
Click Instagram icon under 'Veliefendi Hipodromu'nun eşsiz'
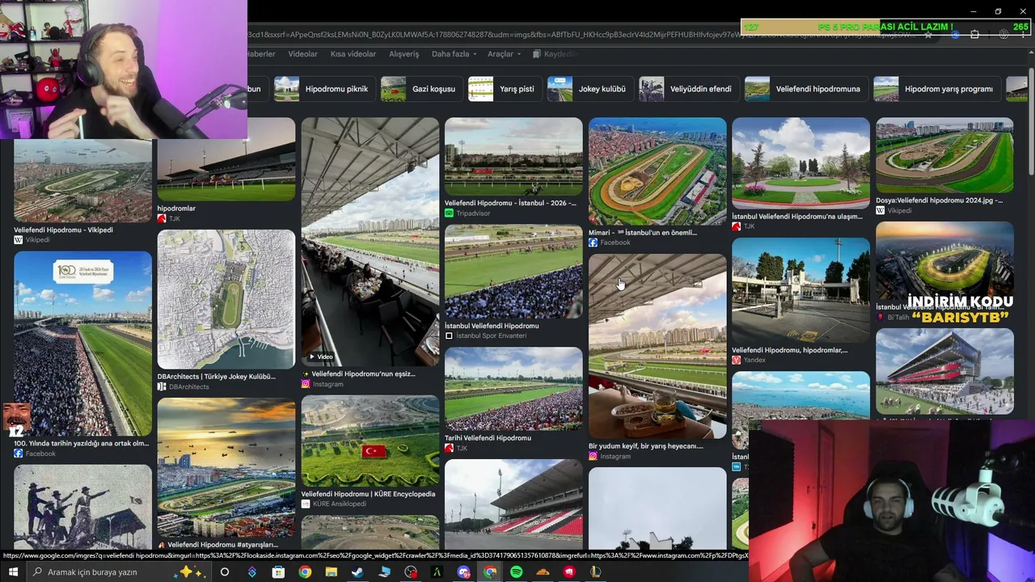coord(306,384)
